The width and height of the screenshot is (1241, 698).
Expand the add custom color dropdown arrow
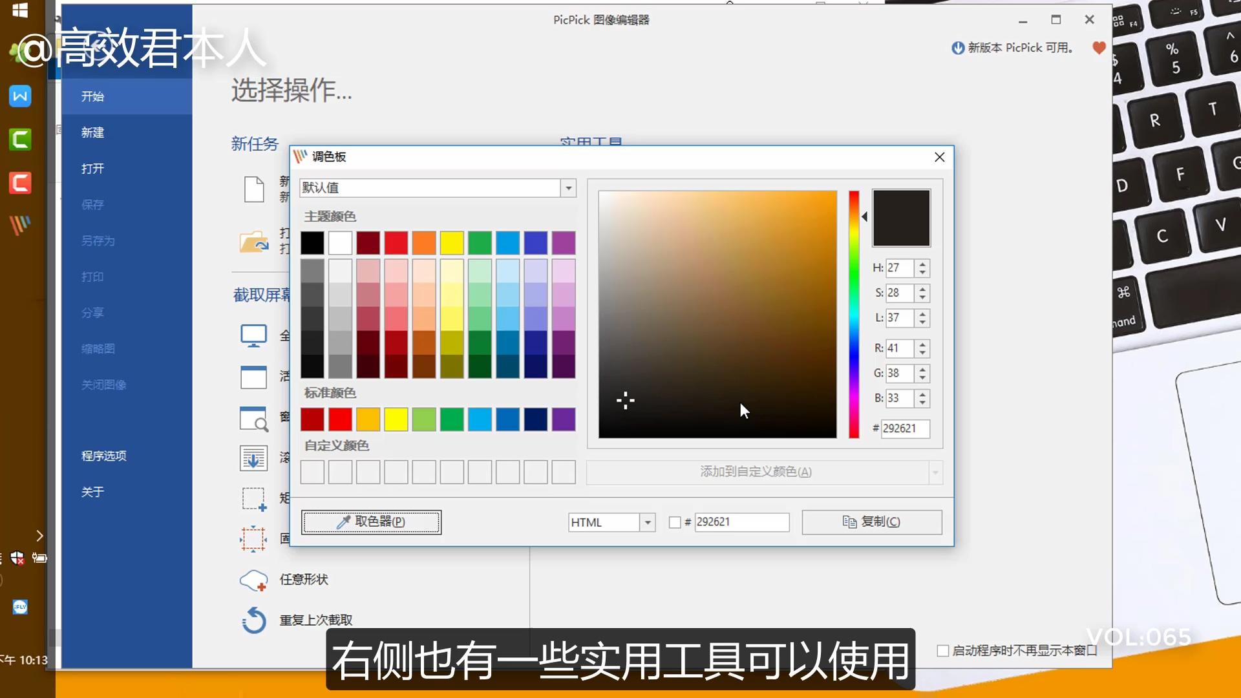click(935, 472)
